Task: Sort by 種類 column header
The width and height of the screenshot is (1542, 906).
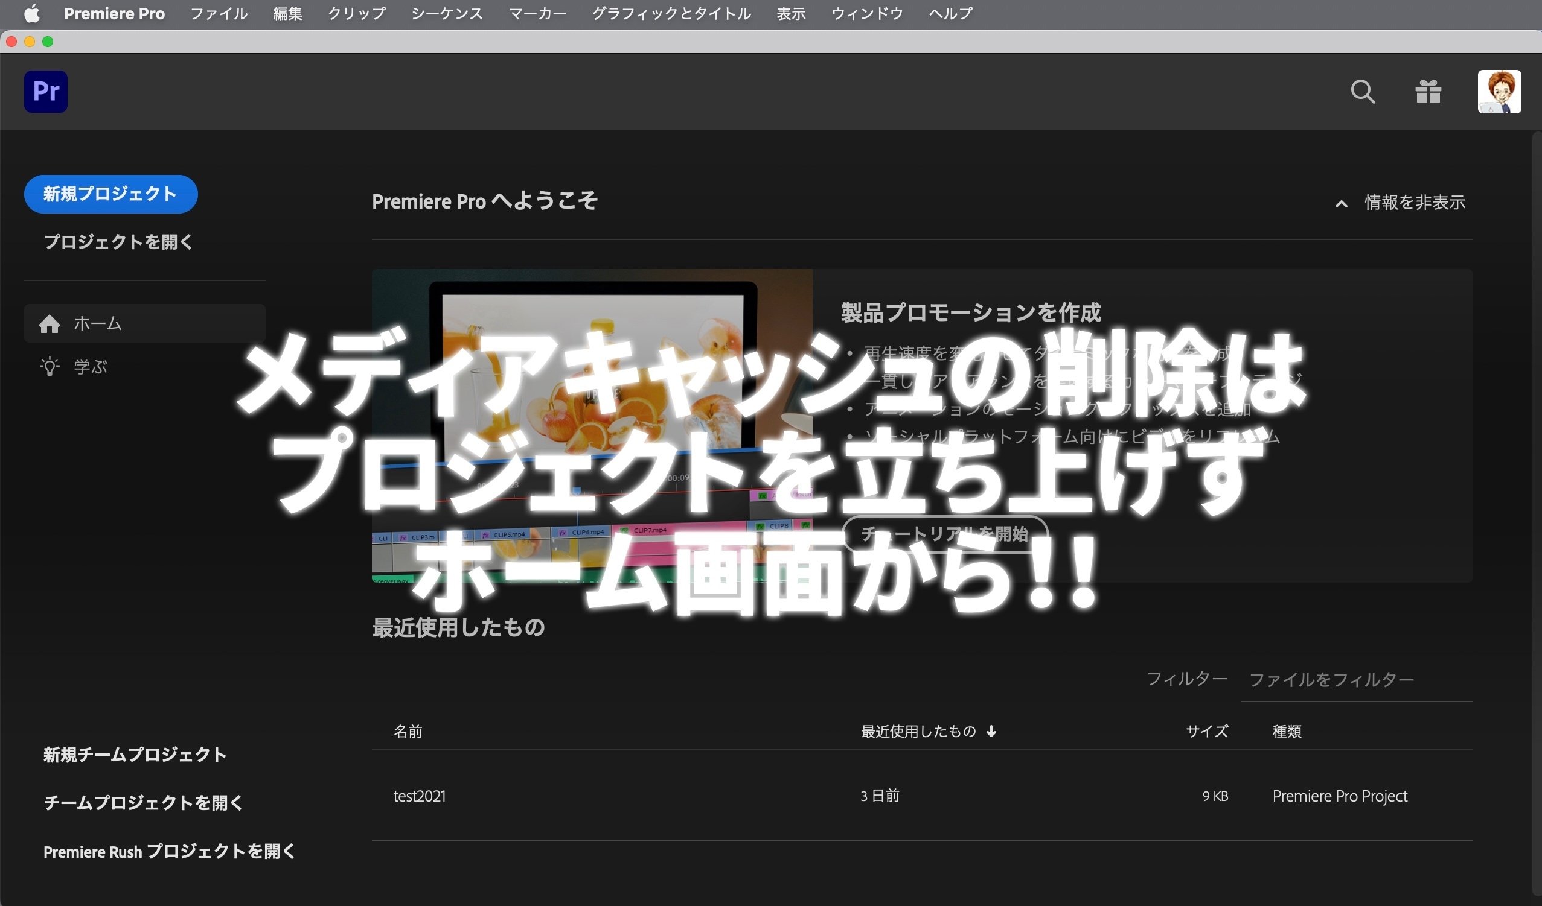Action: pos(1287,731)
